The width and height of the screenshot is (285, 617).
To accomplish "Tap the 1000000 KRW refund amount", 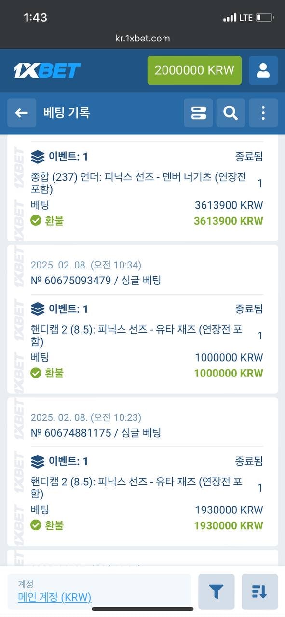I will pyautogui.click(x=229, y=373).
